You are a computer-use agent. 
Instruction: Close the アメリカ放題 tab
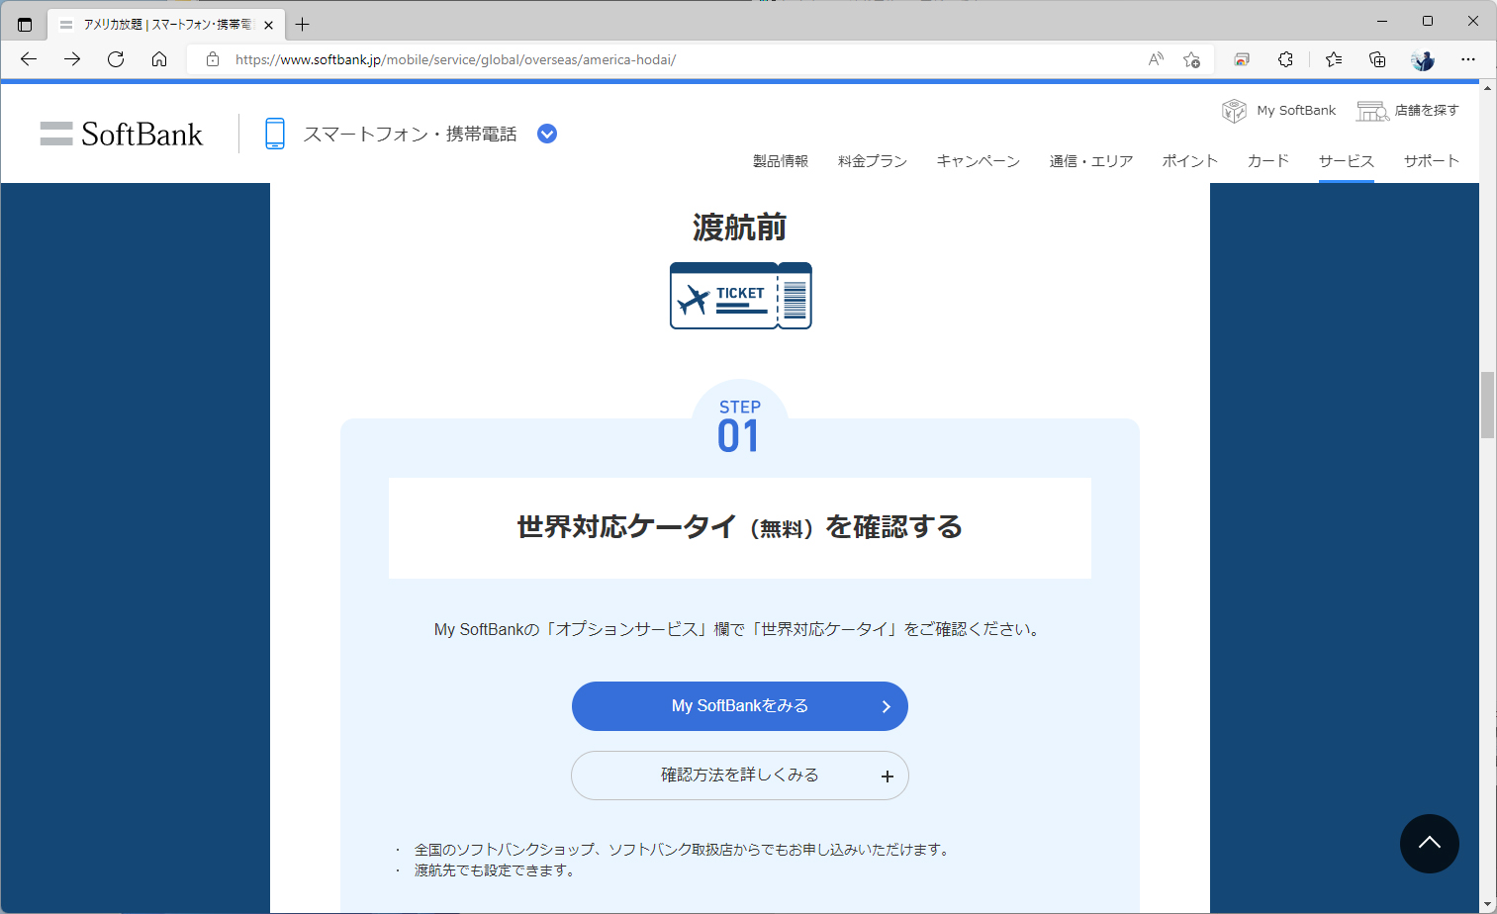268,25
